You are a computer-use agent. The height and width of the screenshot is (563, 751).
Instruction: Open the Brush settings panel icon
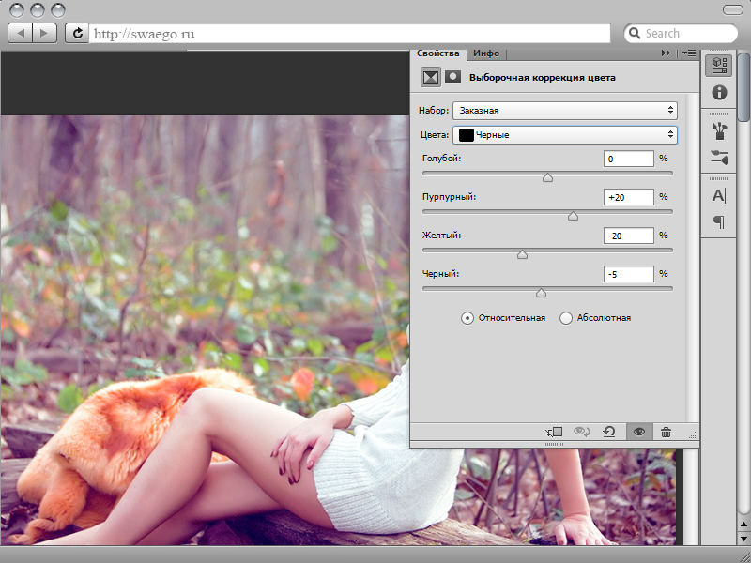719,157
